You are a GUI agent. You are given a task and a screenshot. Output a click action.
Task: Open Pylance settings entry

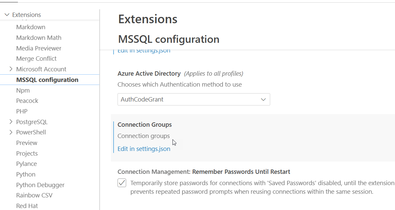(x=26, y=164)
